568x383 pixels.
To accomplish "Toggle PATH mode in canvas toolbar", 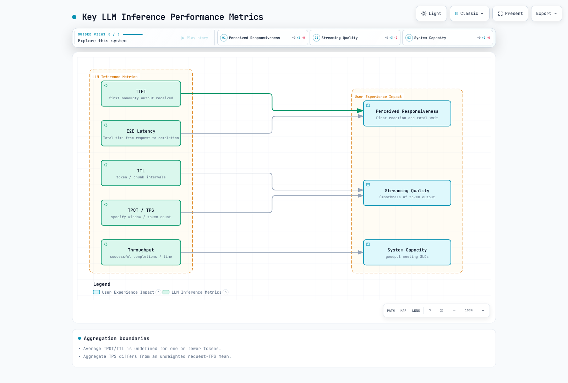I will coord(391,311).
